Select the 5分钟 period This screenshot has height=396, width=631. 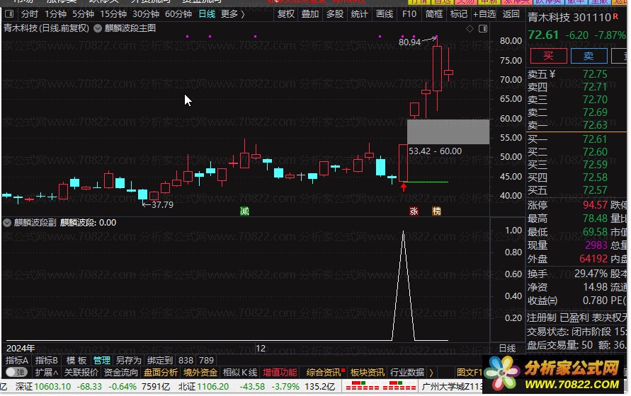click(x=83, y=14)
